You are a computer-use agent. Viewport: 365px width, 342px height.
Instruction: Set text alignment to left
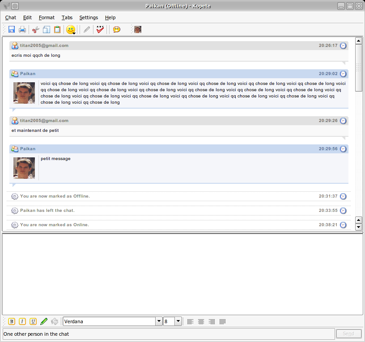[x=191, y=321]
